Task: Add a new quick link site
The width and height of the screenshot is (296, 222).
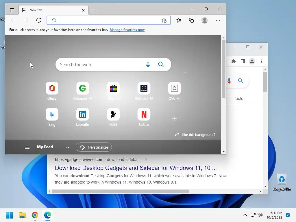Action: 174,119
